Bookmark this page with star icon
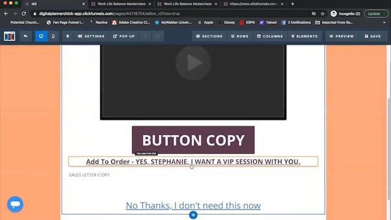Screen dimensions: 391x220 tap(323, 13)
